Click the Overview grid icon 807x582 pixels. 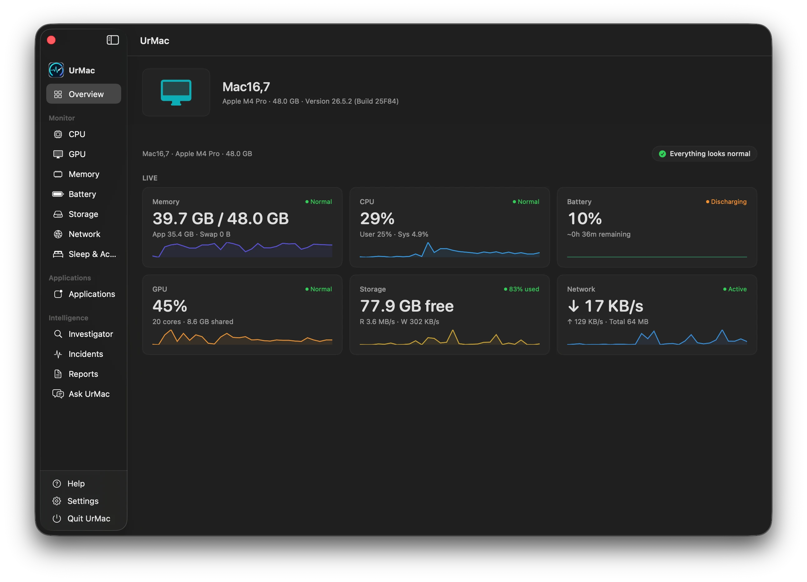point(58,94)
